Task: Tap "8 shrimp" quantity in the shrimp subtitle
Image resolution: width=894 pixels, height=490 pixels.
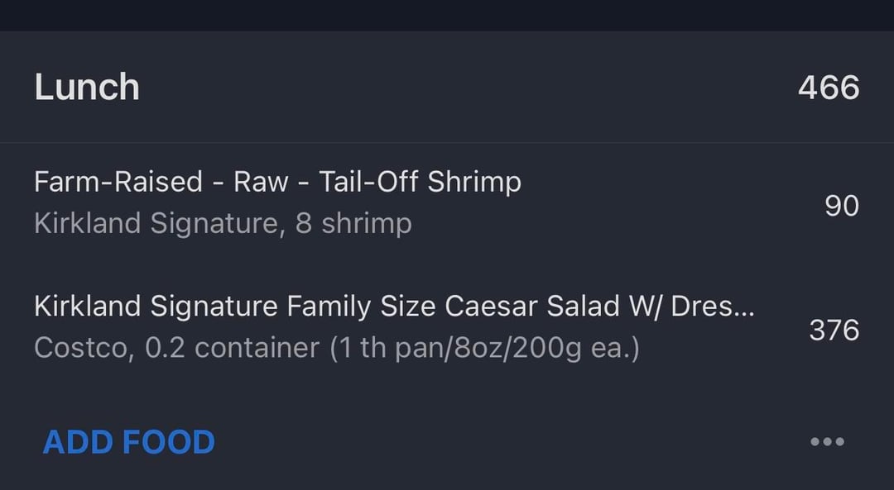Action: pos(353,224)
